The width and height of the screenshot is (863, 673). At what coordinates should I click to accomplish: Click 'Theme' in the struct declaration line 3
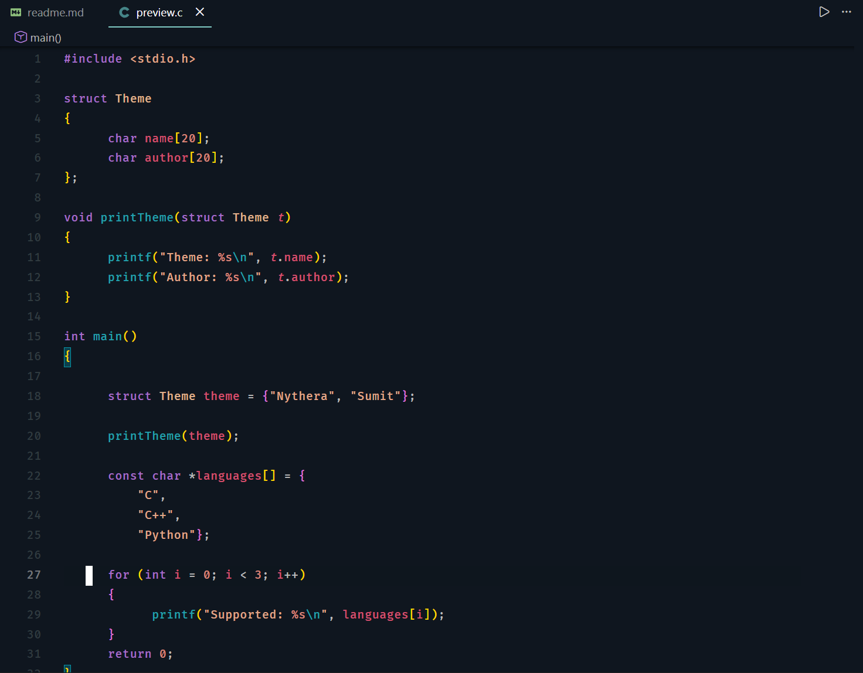pyautogui.click(x=133, y=98)
